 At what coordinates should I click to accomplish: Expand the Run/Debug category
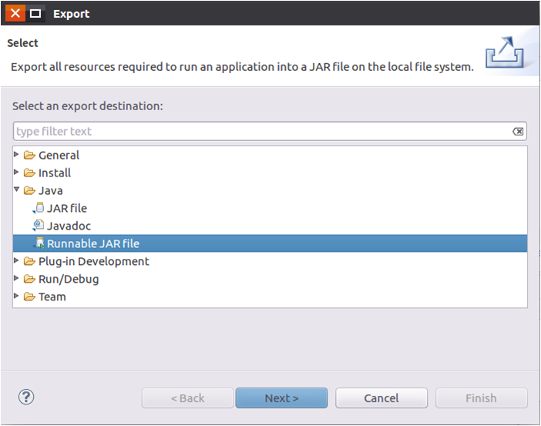17,279
